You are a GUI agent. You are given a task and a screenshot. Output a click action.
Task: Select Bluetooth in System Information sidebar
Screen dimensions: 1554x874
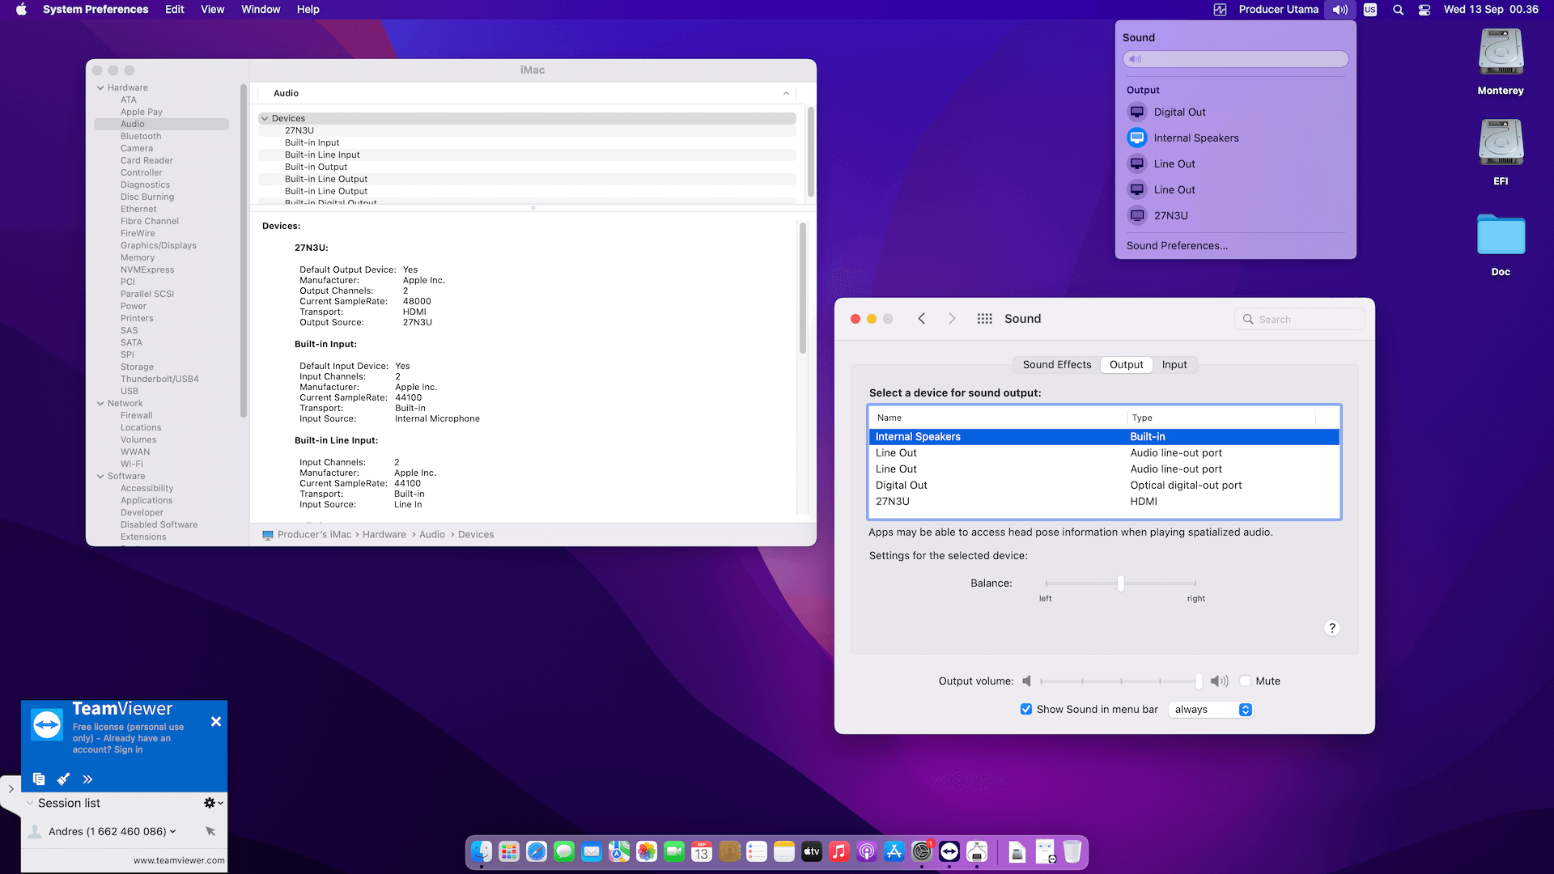pyautogui.click(x=141, y=137)
